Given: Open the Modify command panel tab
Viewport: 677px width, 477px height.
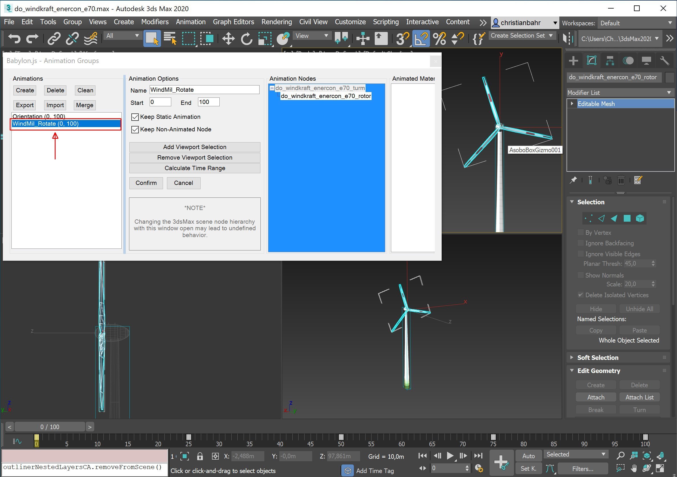Looking at the screenshot, I should tap(592, 61).
